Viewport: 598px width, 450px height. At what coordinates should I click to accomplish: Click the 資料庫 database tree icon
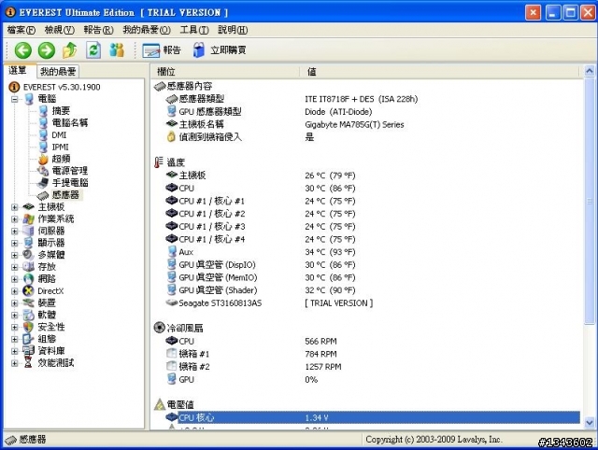pyautogui.click(x=29, y=350)
